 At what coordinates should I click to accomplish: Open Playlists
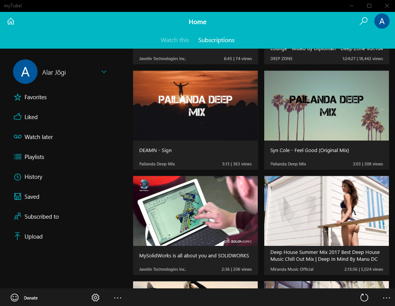34,157
